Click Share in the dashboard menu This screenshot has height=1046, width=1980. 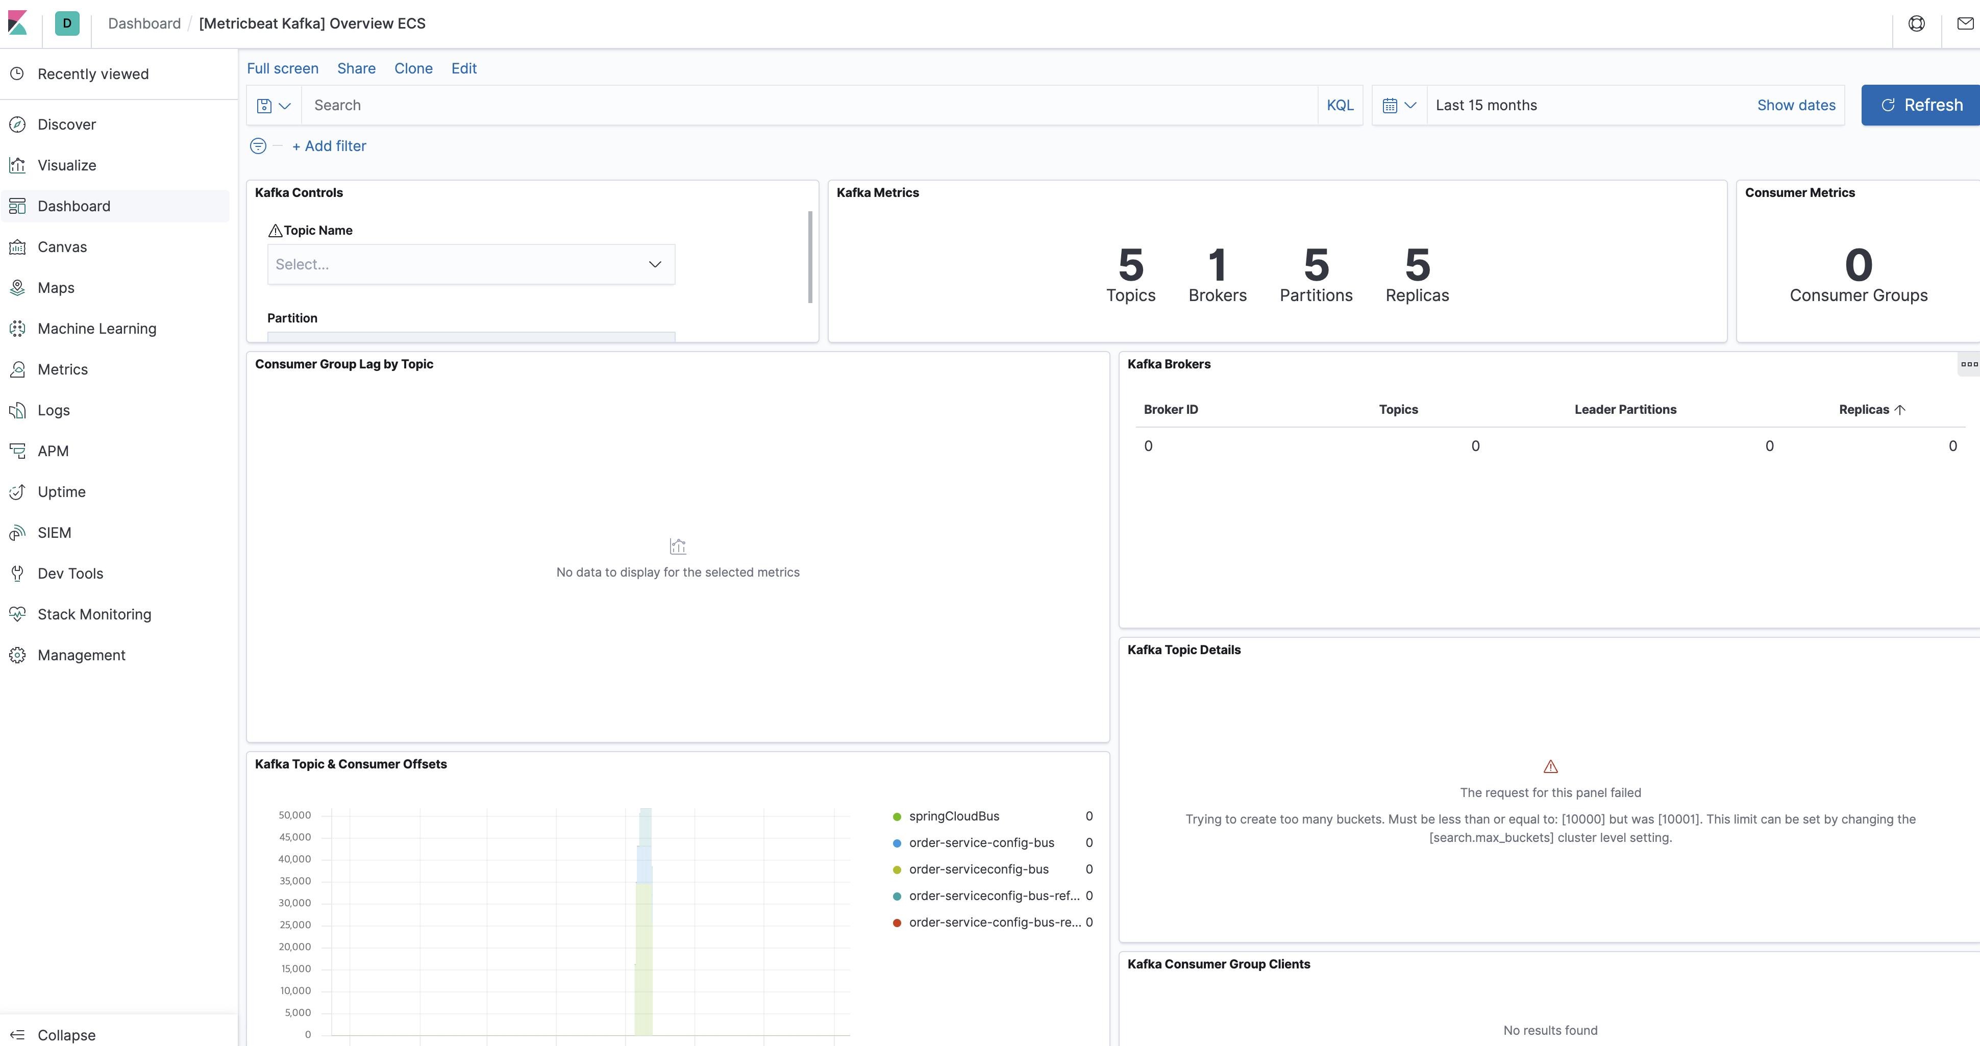click(356, 68)
